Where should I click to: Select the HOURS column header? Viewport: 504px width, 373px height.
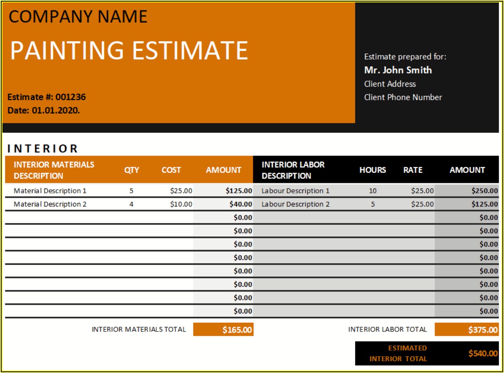point(373,170)
